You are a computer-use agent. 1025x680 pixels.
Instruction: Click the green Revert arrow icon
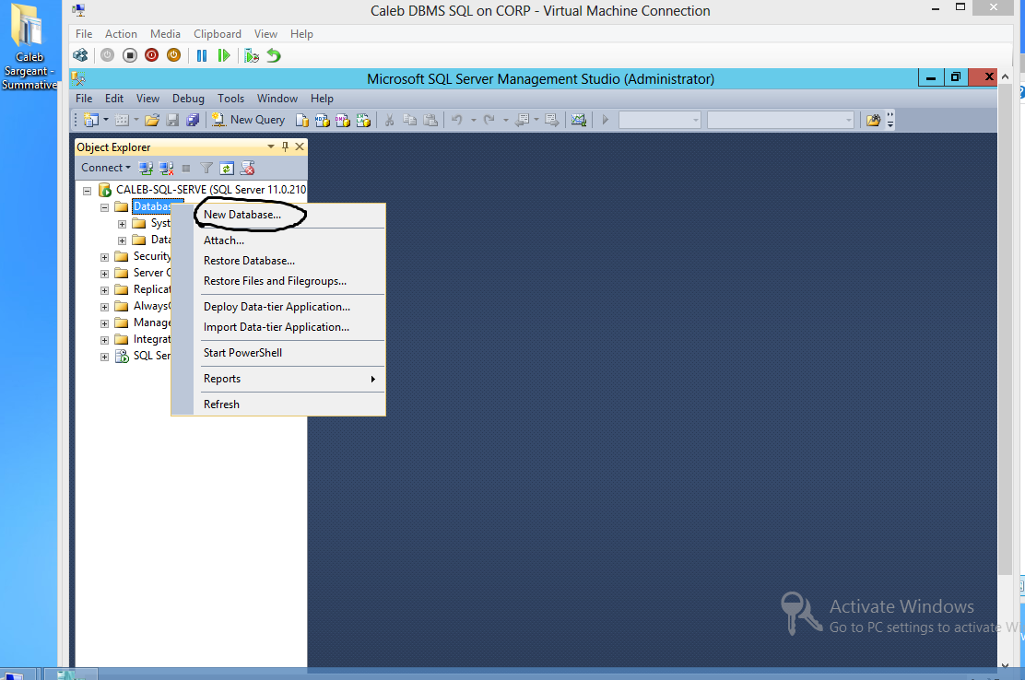[x=274, y=55]
